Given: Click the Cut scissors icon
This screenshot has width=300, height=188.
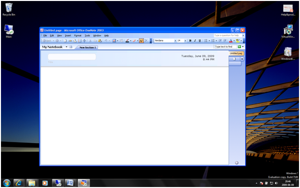Looking at the screenshot, I should point(90,41).
